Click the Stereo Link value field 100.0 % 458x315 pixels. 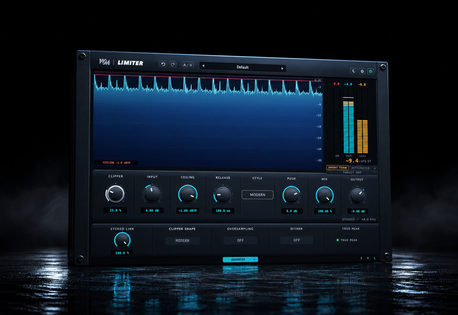click(x=122, y=253)
